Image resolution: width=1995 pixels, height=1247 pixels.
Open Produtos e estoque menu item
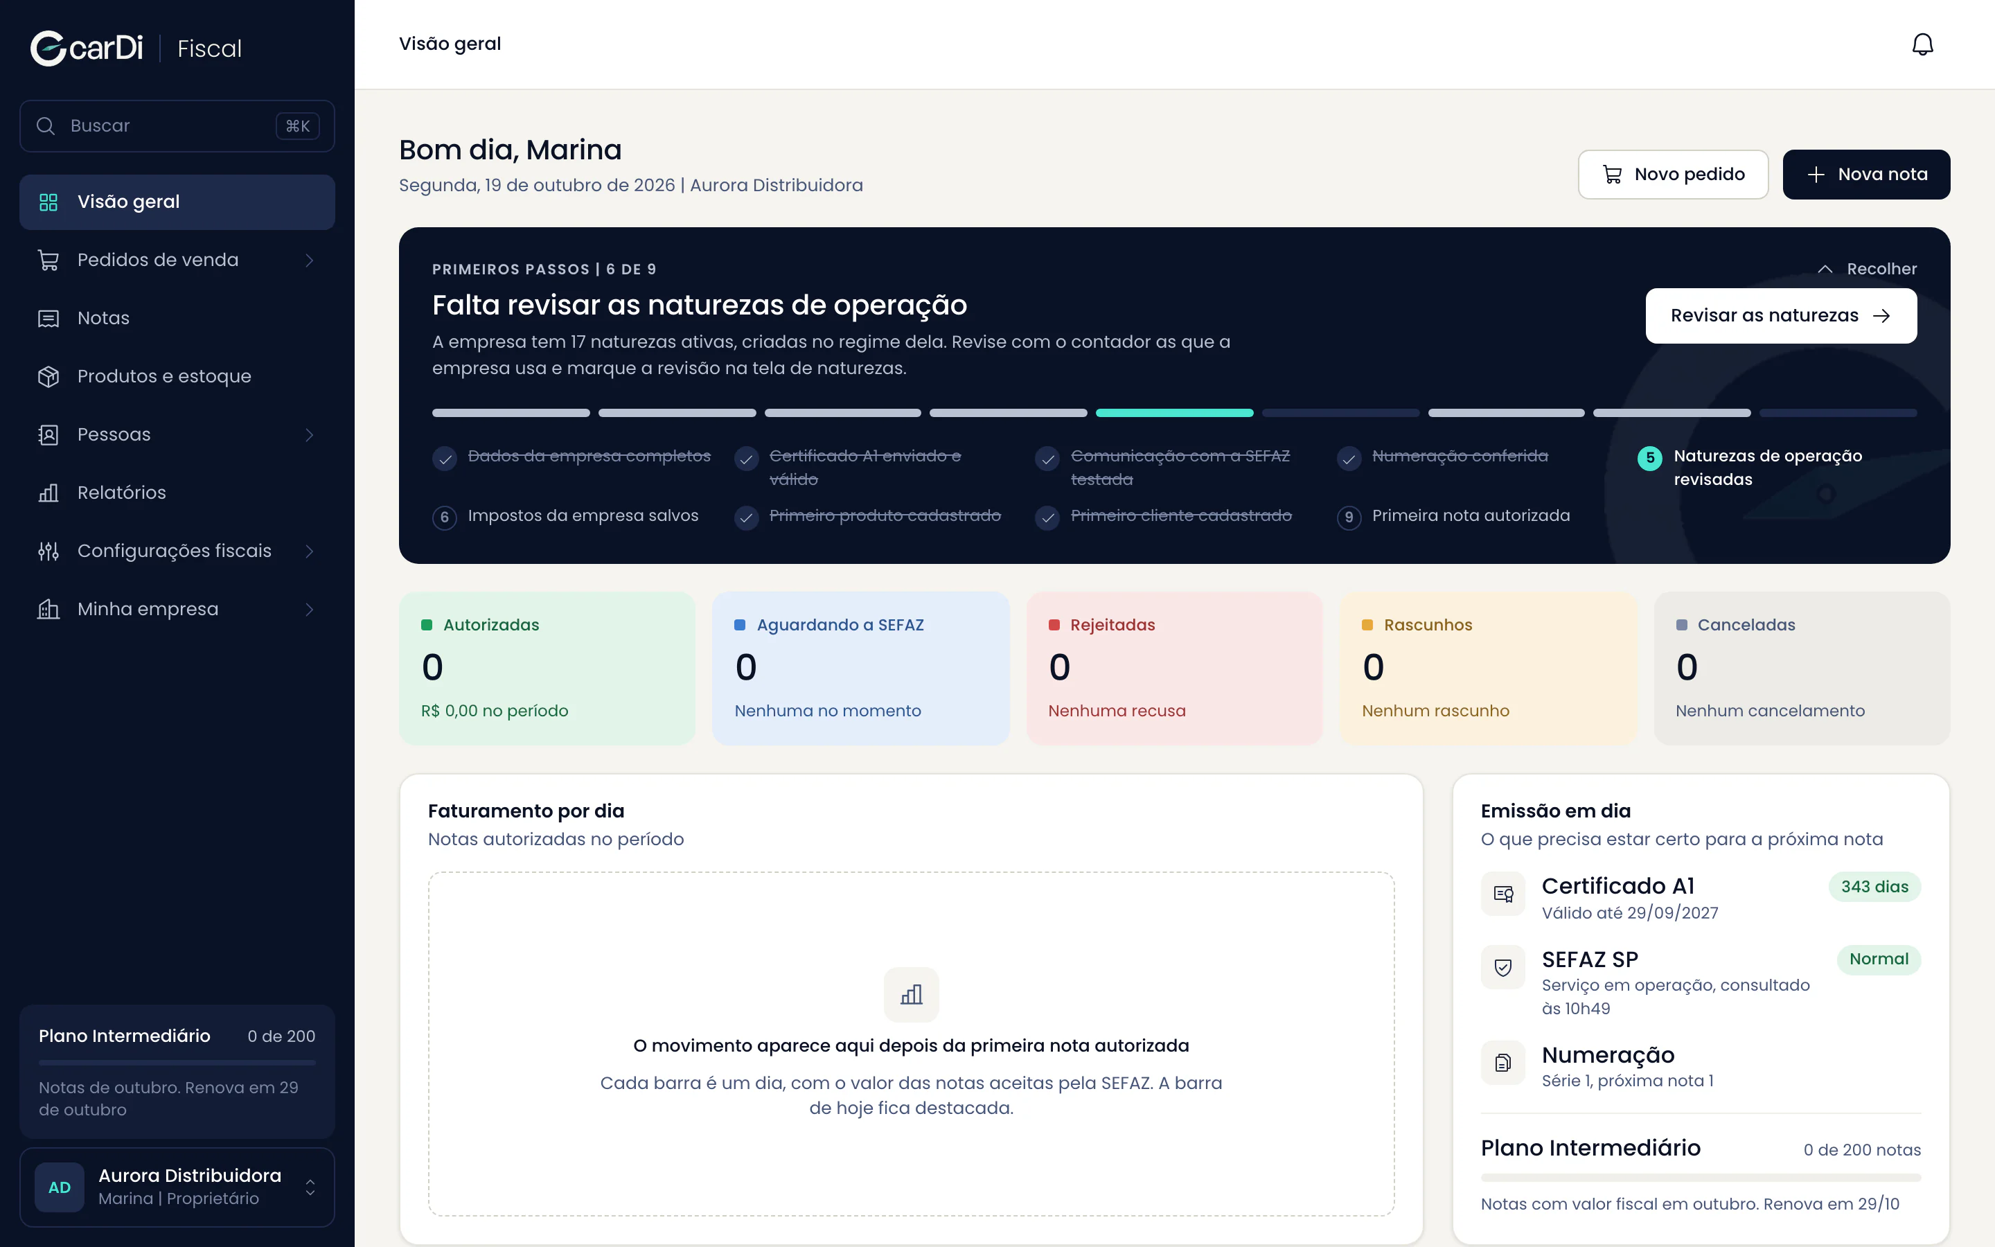coord(177,377)
